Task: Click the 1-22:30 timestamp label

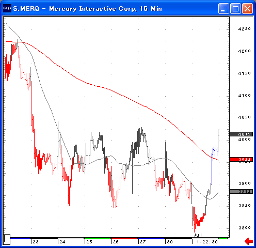Action: pos(207,242)
